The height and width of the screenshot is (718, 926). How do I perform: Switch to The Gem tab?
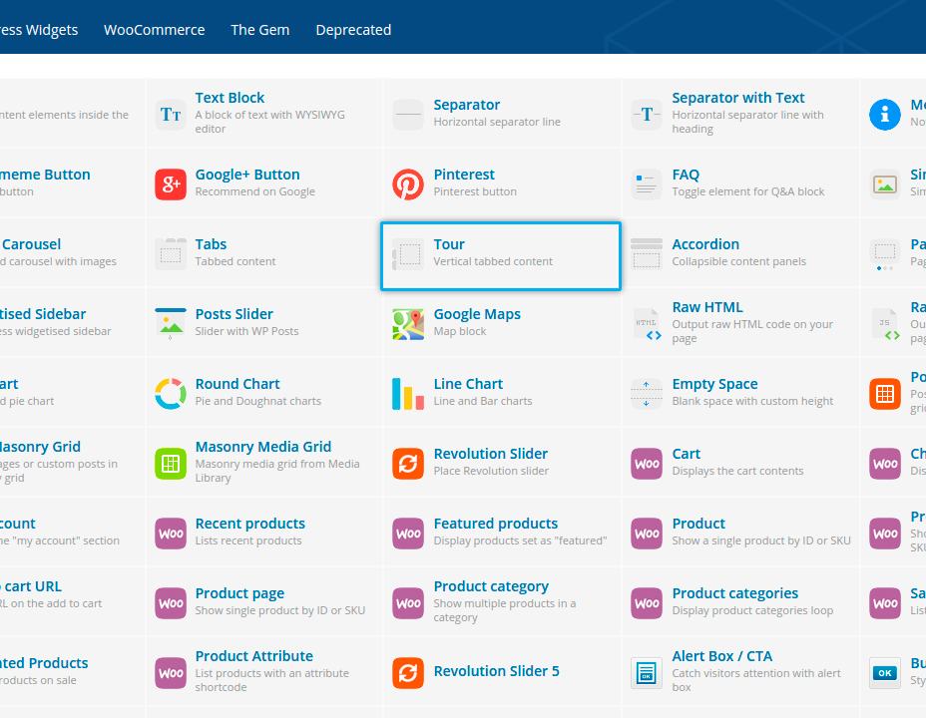pos(259,30)
